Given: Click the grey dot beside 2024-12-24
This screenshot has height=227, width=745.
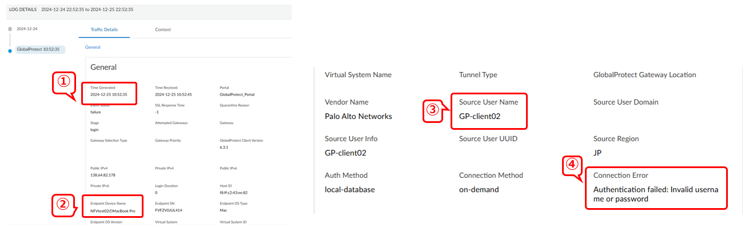Looking at the screenshot, I should pyautogui.click(x=10, y=29).
